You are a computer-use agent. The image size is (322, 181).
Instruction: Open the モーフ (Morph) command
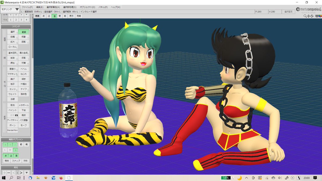pos(24,125)
